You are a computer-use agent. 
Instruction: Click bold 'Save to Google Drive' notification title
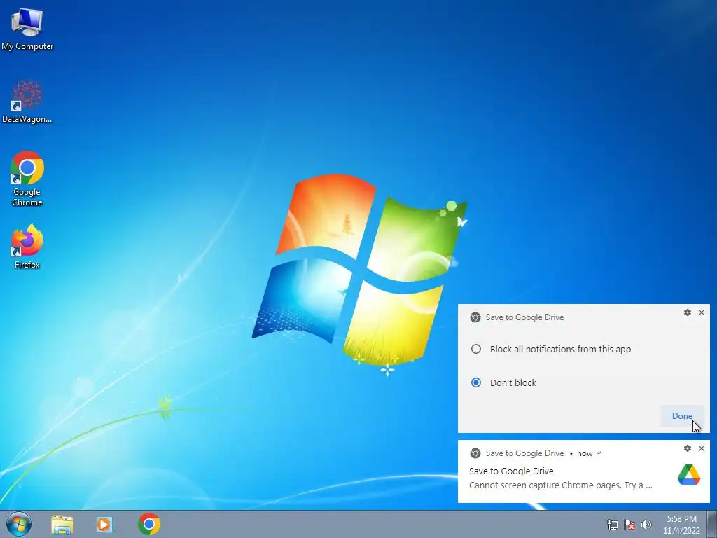511,471
